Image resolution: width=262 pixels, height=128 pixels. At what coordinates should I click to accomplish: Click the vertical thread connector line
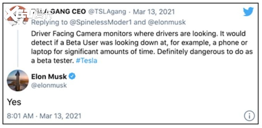[18, 46]
